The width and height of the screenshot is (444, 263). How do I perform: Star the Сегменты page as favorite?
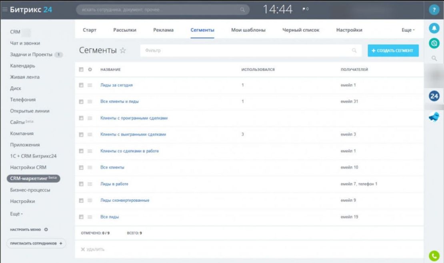pyautogui.click(x=123, y=51)
